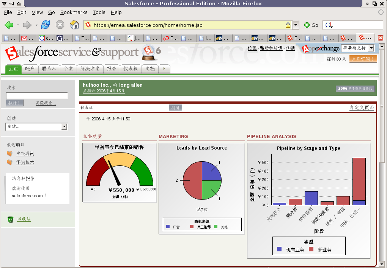Click the Firefox Back arrow button
Image resolution: width=387 pixels, height=268 pixels.
click(9, 25)
